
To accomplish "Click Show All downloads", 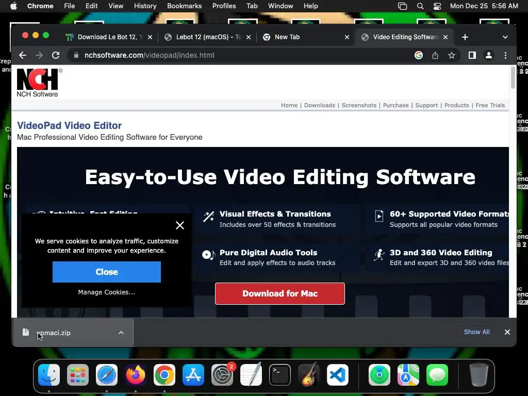I will tap(476, 332).
